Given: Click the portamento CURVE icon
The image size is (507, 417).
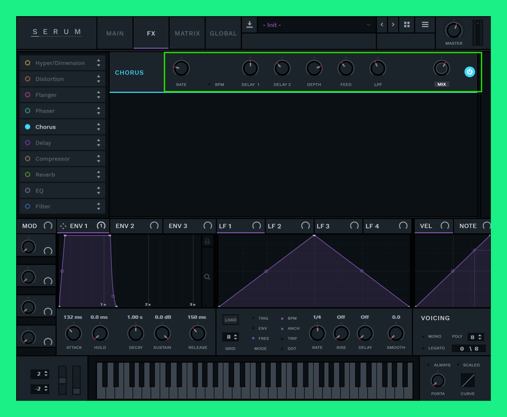Looking at the screenshot, I should 467,380.
